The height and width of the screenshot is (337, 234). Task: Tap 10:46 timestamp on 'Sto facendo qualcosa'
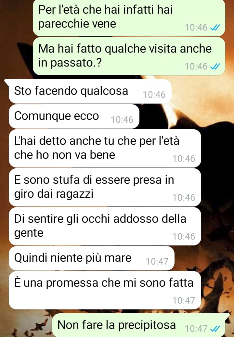coord(154,94)
